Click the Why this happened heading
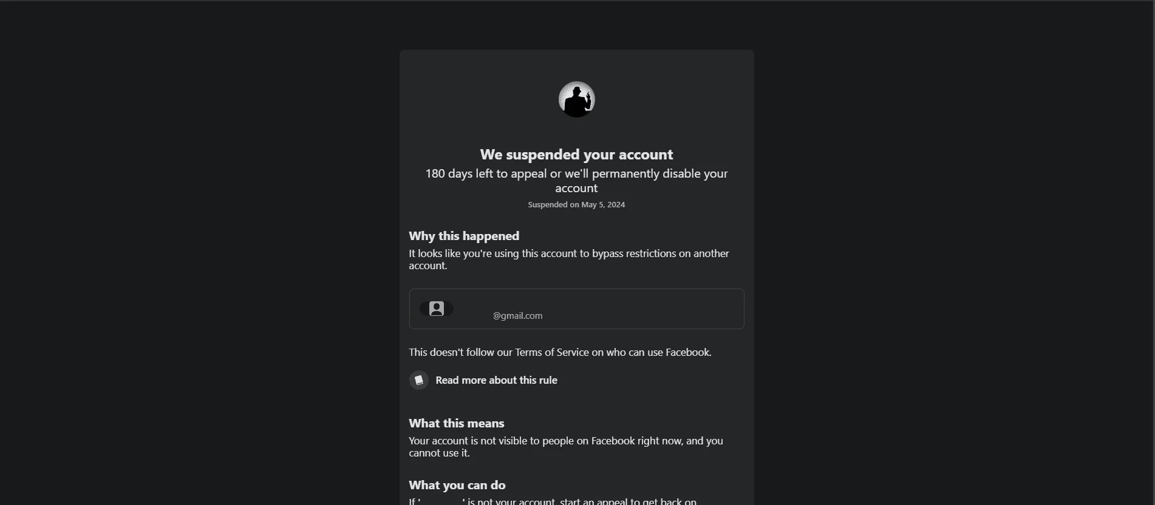Viewport: 1155px width, 505px height. (x=464, y=236)
